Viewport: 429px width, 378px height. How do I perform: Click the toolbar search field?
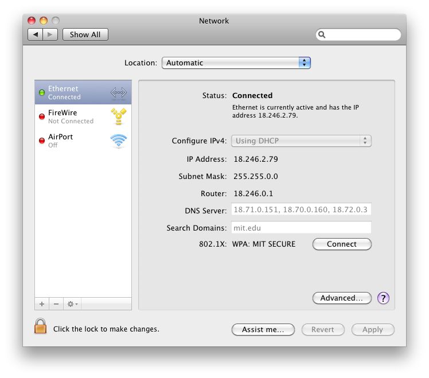[358, 34]
